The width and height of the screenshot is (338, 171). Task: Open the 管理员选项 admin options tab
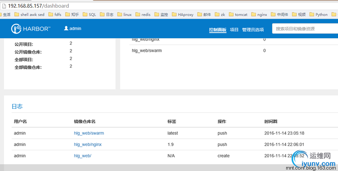pos(253,30)
